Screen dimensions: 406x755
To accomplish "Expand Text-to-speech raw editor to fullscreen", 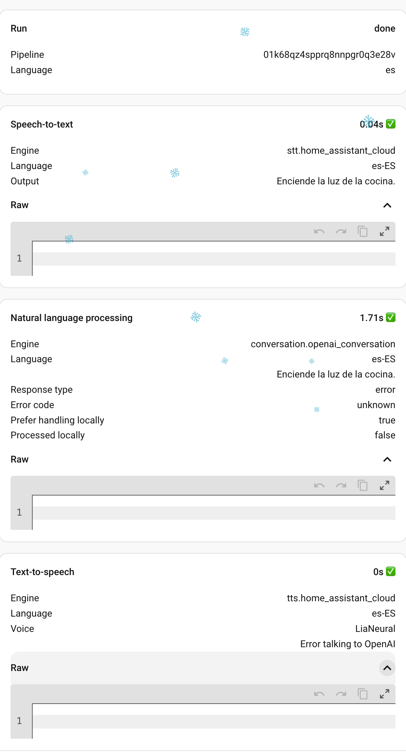I will (384, 694).
